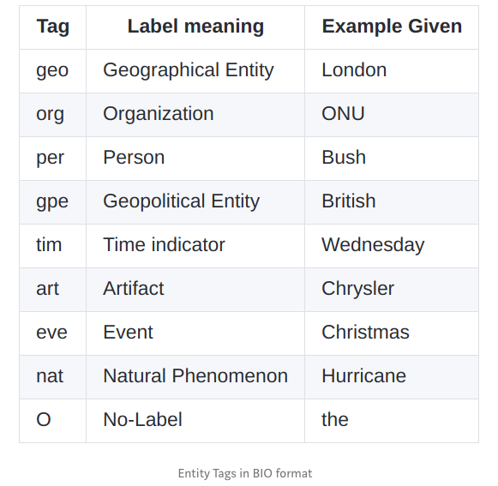The height and width of the screenshot is (486, 498).
Task: Click the British example cell
Action: pos(392,202)
